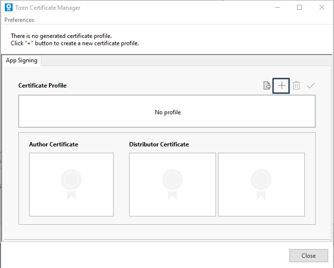Image resolution: width=334 pixels, height=268 pixels.
Task: Click the checkmark icon to activate profile
Action: point(311,86)
